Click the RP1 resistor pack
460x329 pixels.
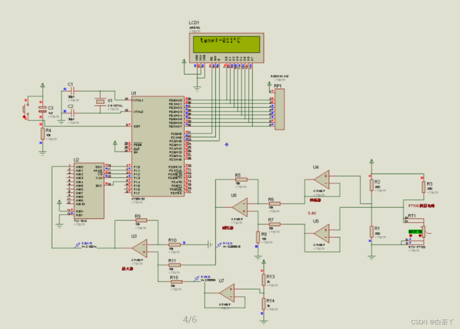point(280,109)
